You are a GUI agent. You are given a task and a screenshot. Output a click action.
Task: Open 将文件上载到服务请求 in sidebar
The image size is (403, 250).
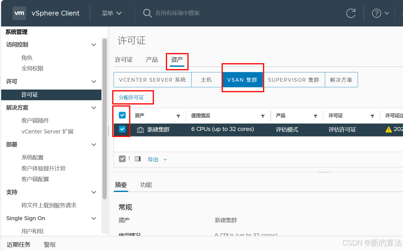coord(49,206)
